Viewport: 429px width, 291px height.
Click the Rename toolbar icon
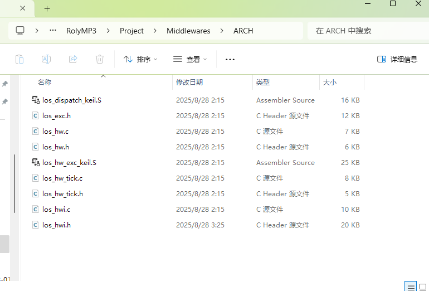(x=46, y=59)
